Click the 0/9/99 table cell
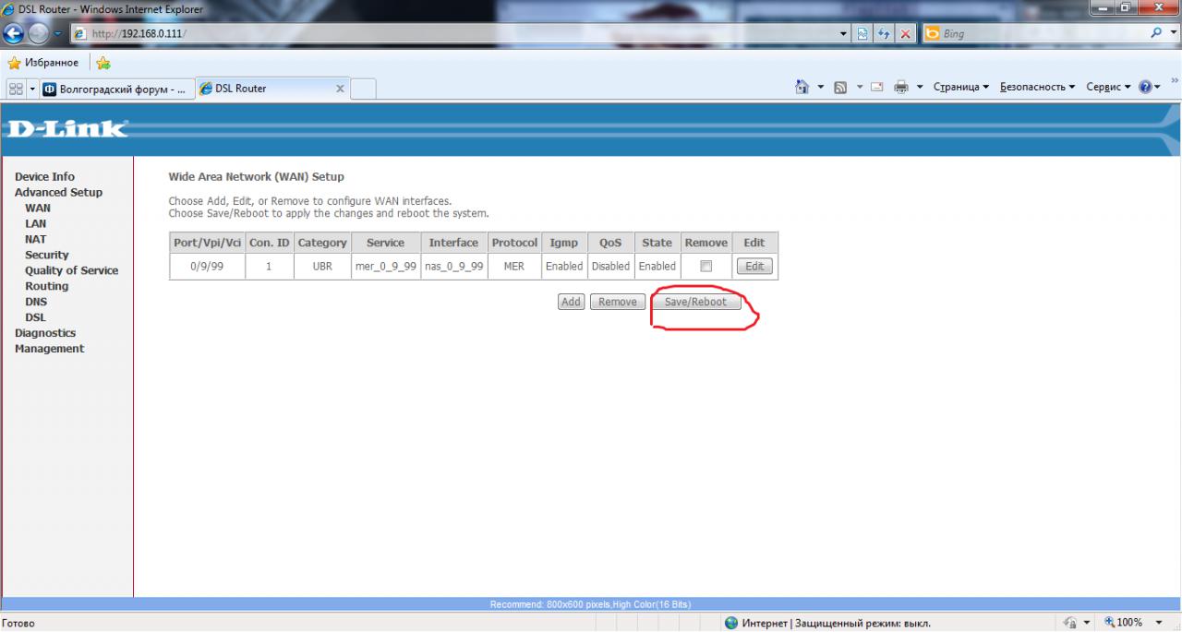Image resolution: width=1182 pixels, height=632 pixels. 207,266
